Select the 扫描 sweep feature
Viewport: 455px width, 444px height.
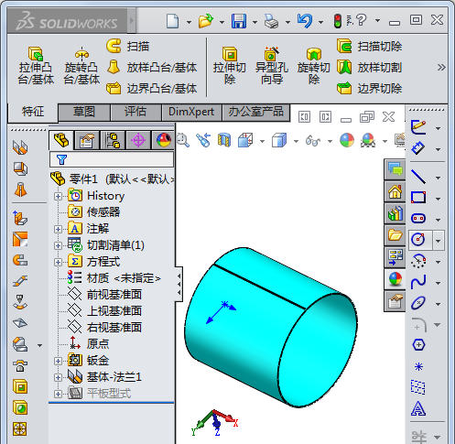(x=128, y=47)
